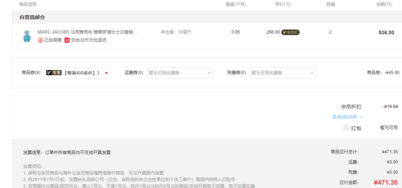This screenshot has width=402, height=188.
Task: Click the 536.00 amount value
Action: (386, 32)
